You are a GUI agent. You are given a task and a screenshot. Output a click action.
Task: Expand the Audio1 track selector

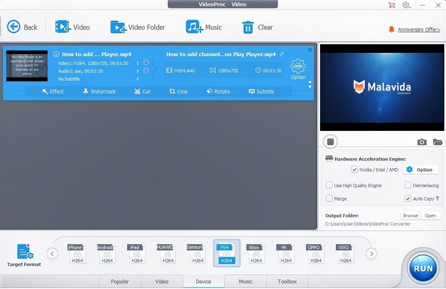pyautogui.click(x=138, y=71)
